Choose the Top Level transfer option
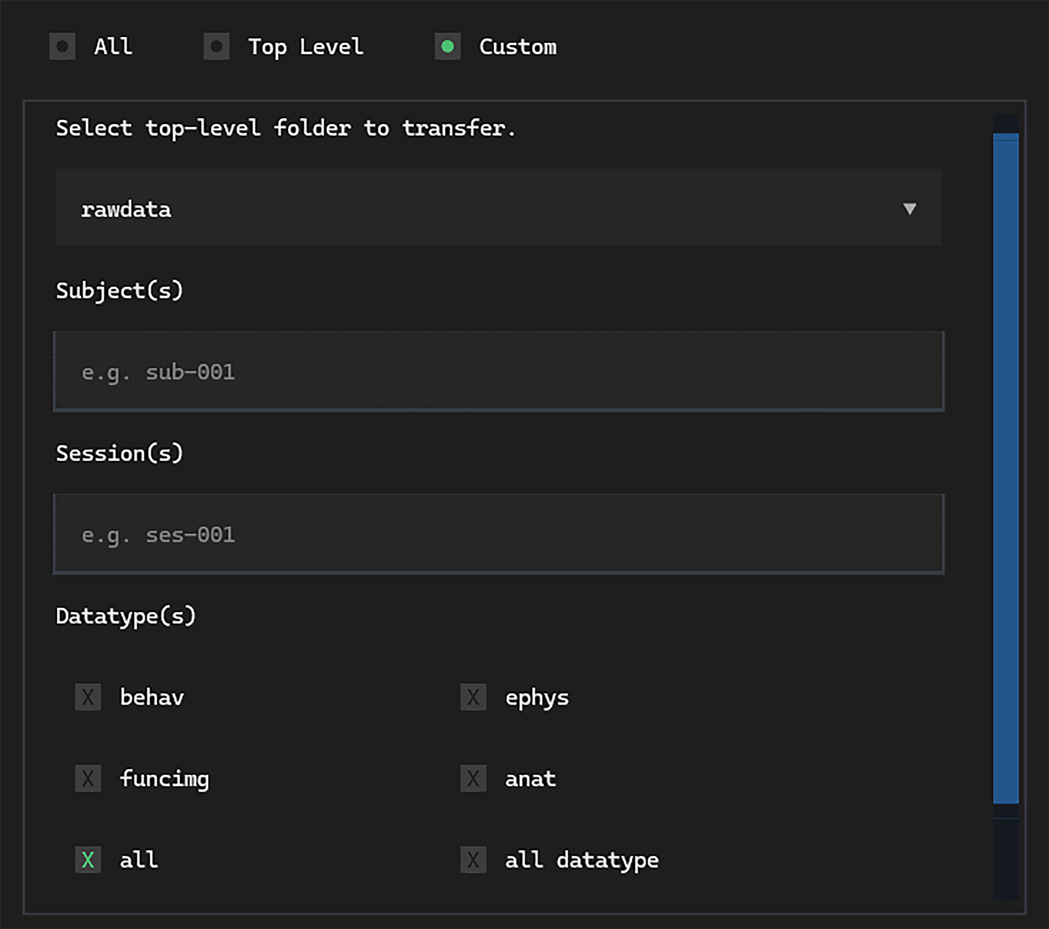 [x=216, y=47]
